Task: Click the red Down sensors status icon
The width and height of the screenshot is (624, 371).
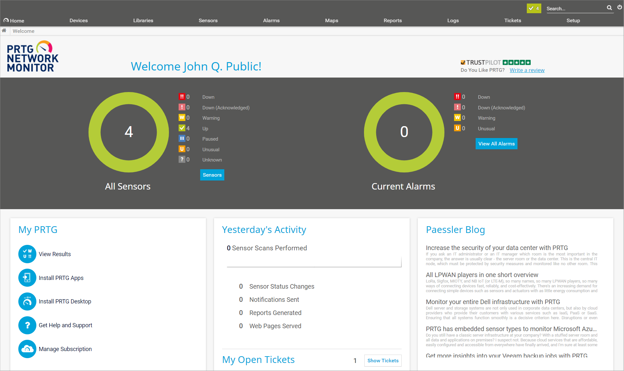Action: tap(182, 97)
